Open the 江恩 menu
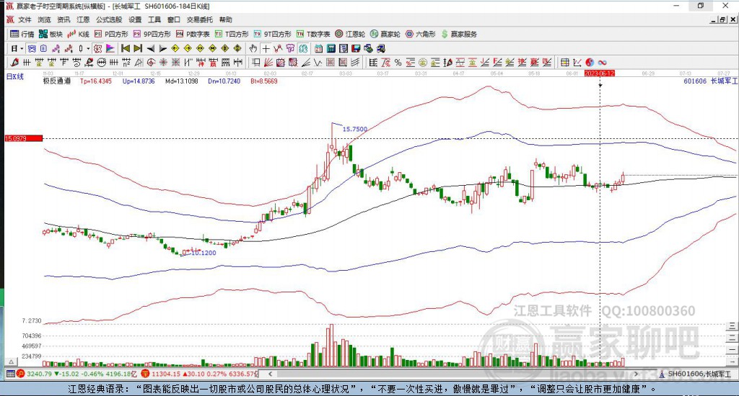Viewport: 739px width, 396px height. tap(83, 19)
